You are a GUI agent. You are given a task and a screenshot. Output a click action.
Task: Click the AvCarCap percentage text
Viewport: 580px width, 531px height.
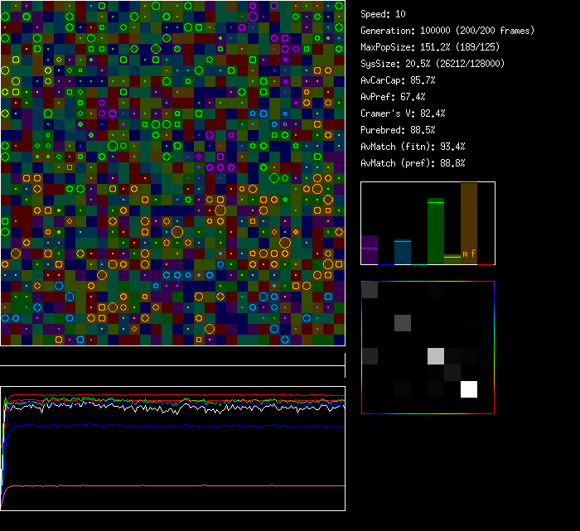399,80
